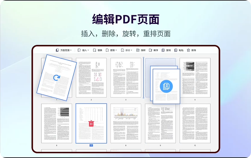Click the 粘贴 paste pages icon
The height and width of the screenshot is (158, 251).
coord(176,50)
